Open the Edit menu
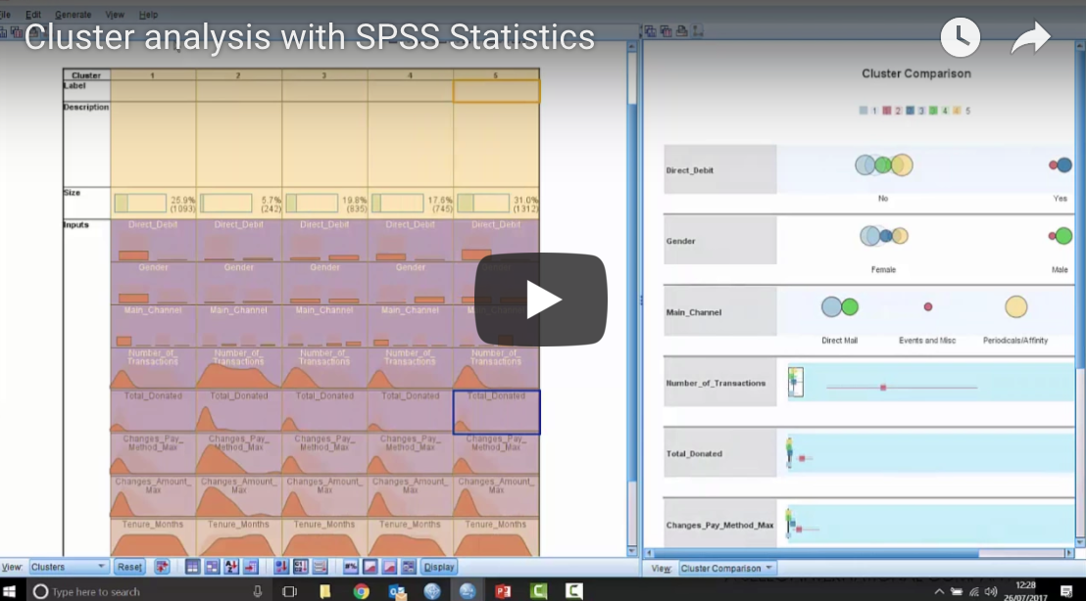This screenshot has height=601, width=1086. click(x=32, y=14)
